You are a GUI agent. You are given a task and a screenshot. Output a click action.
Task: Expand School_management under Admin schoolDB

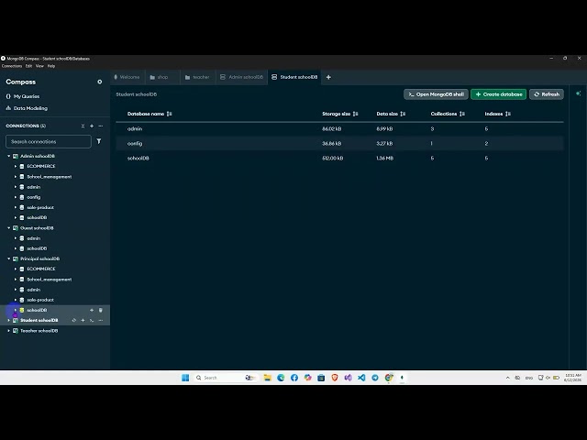click(16, 177)
